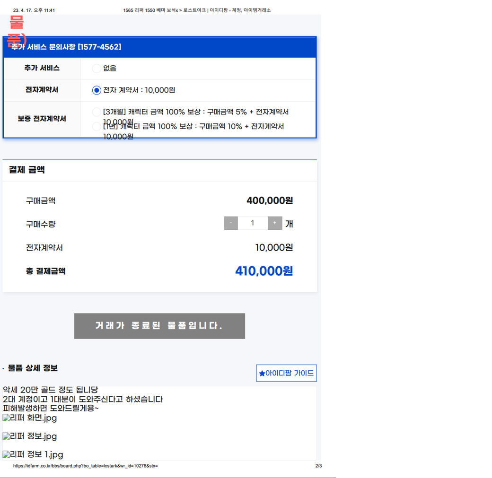Increase purchase quantity with plus button
492x478 pixels.
pyautogui.click(x=275, y=223)
